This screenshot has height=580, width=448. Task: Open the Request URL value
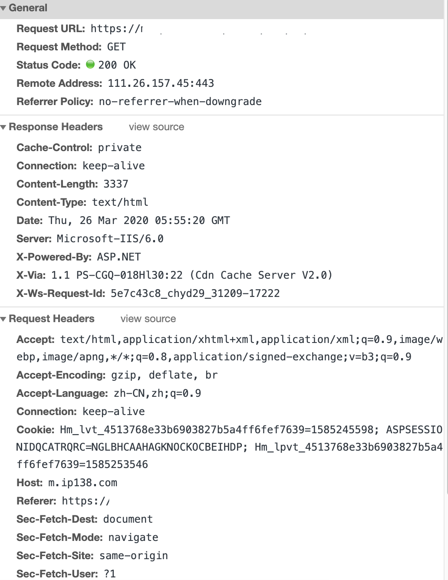click(117, 29)
